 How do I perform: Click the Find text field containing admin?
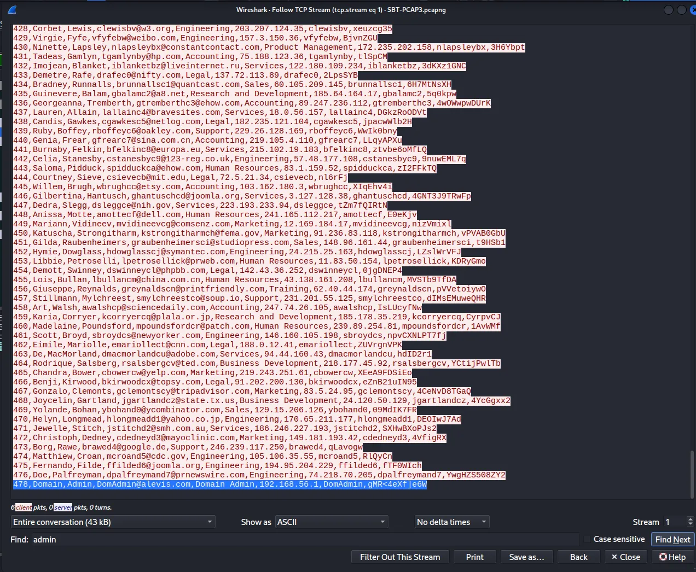click(x=305, y=539)
